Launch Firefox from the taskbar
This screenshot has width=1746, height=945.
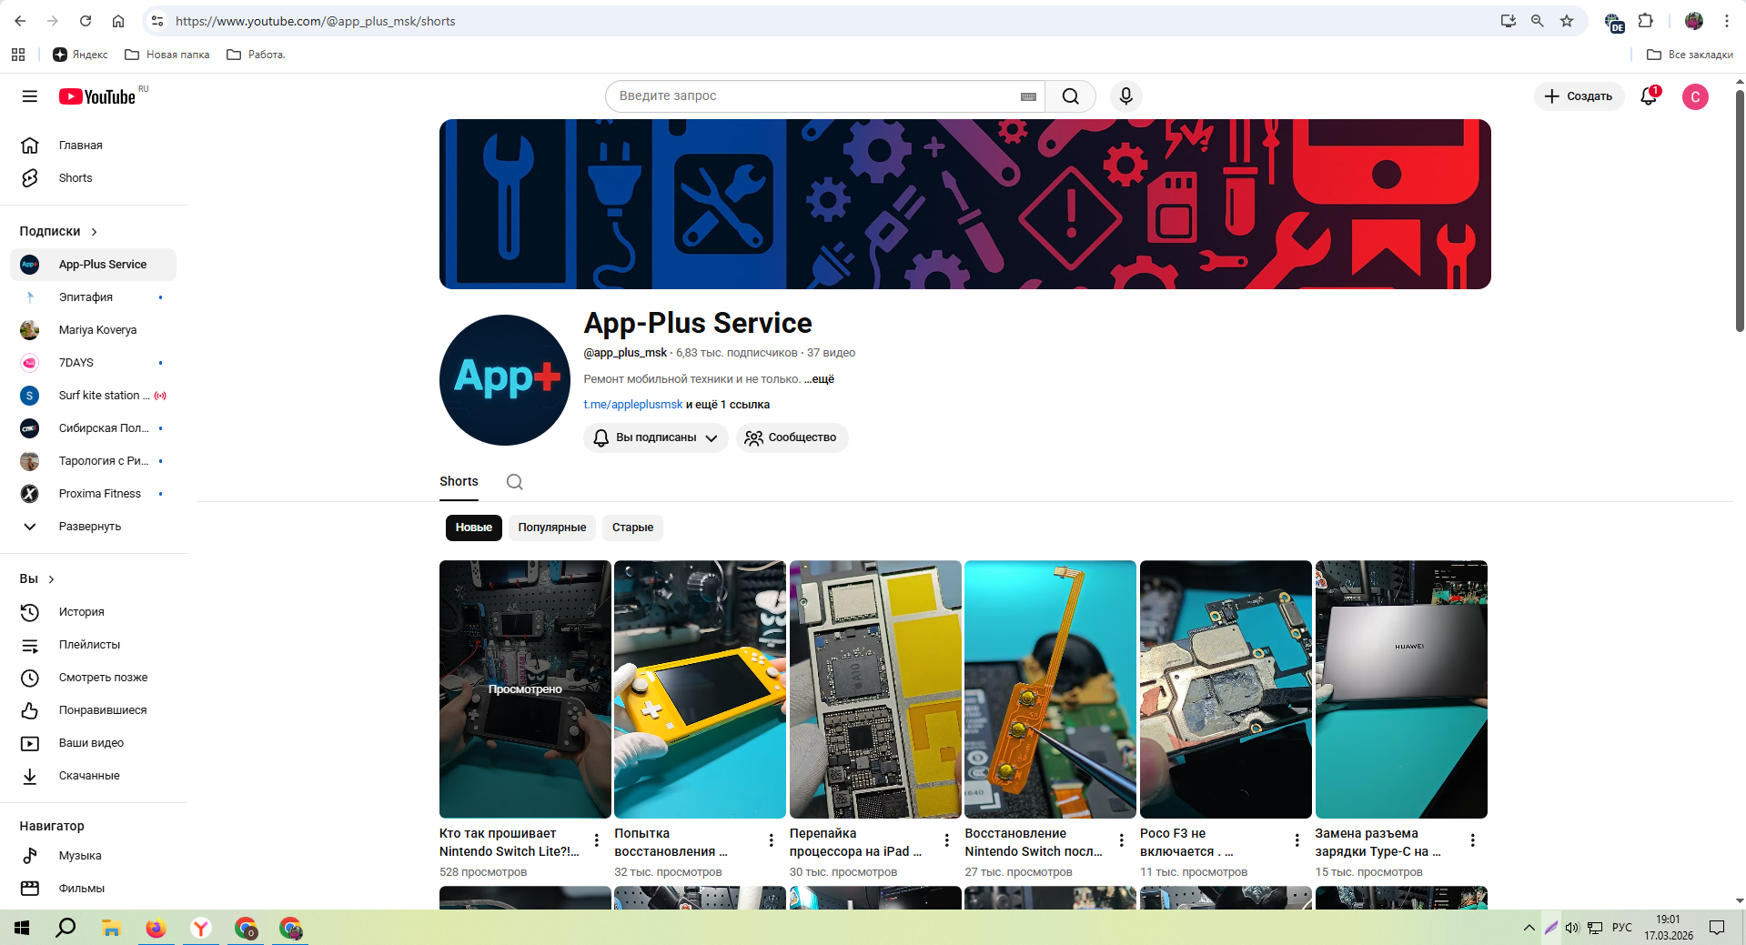pos(156,928)
